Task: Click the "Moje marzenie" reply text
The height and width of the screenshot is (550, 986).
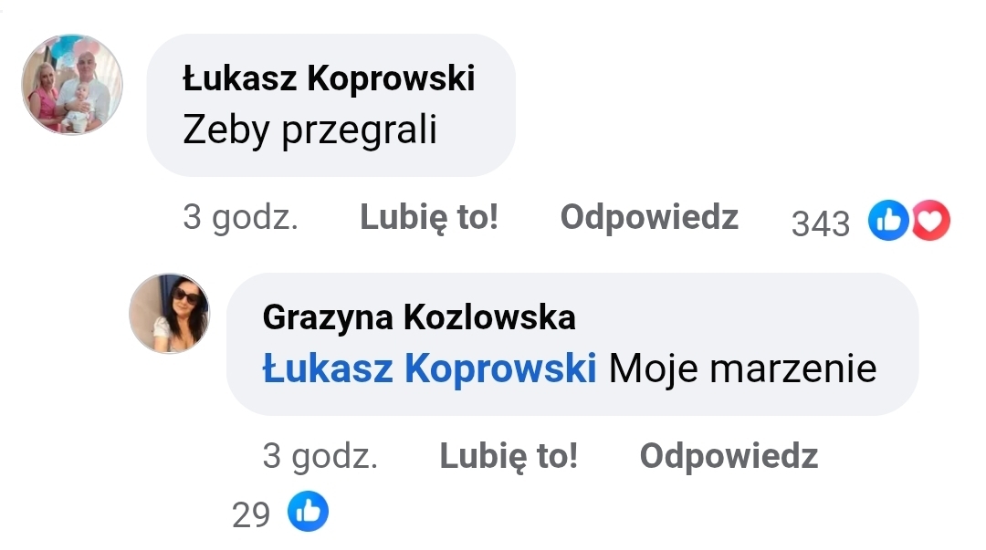Action: (x=742, y=368)
